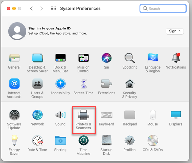Click the Apple ID avatar picture
The image size is (192, 163).
17,31
